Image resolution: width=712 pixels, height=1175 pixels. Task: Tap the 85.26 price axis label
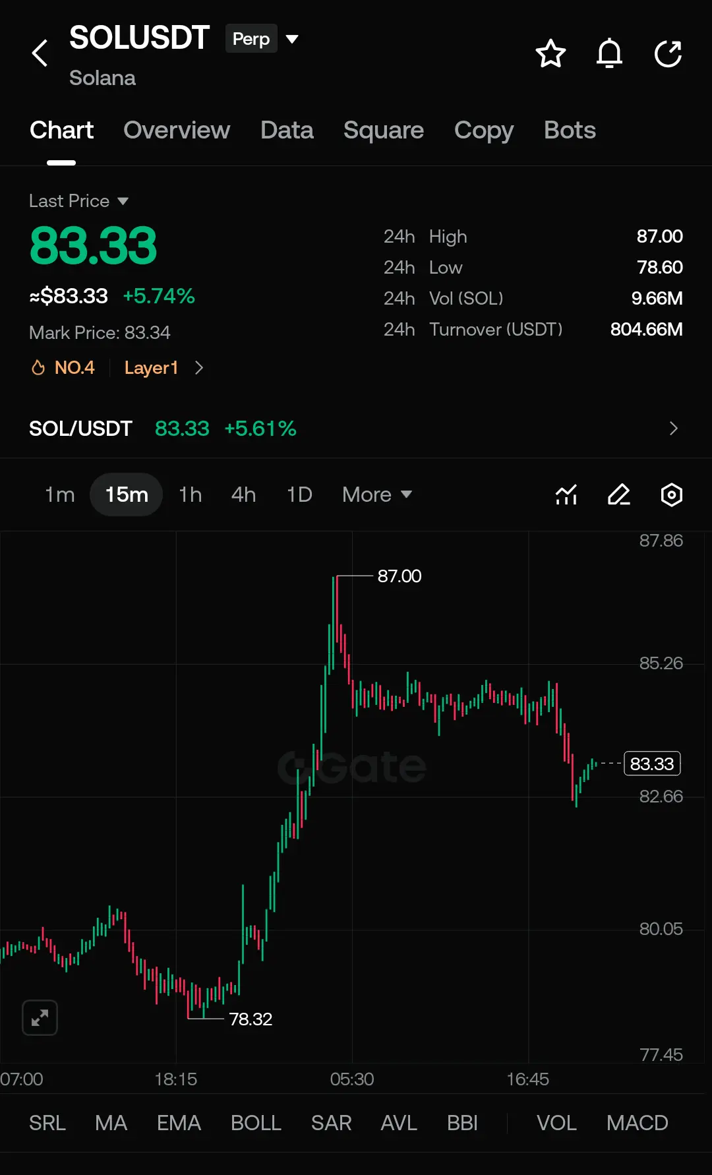pos(661,663)
